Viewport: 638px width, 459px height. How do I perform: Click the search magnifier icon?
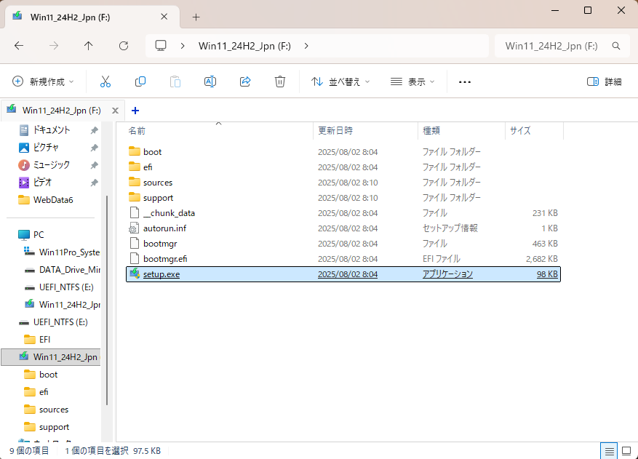616,46
